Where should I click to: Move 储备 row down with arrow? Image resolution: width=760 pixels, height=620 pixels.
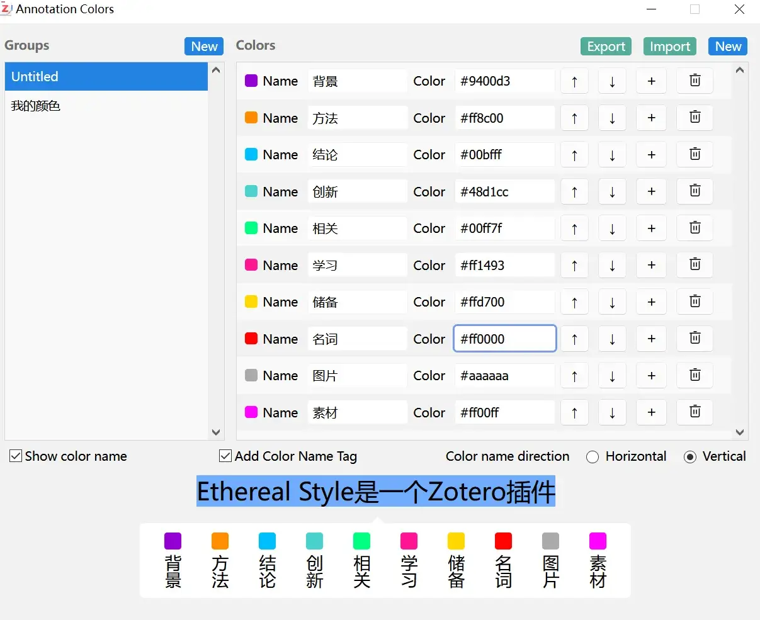612,302
